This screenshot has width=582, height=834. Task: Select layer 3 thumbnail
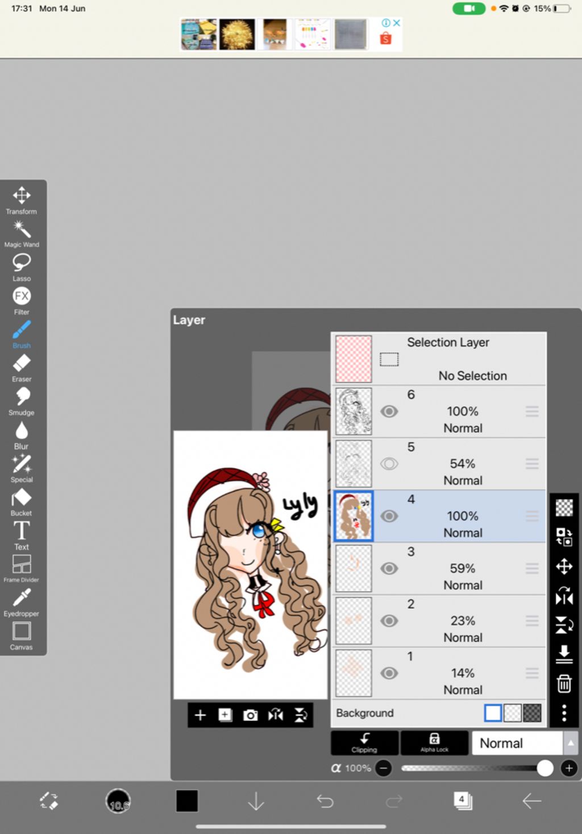(x=354, y=569)
